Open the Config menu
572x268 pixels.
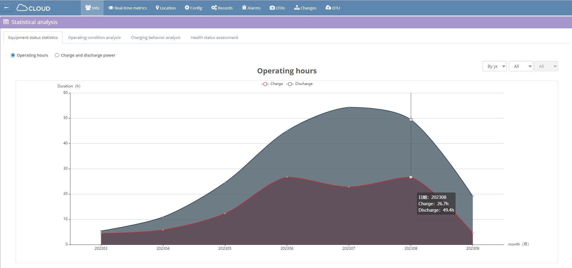point(193,8)
